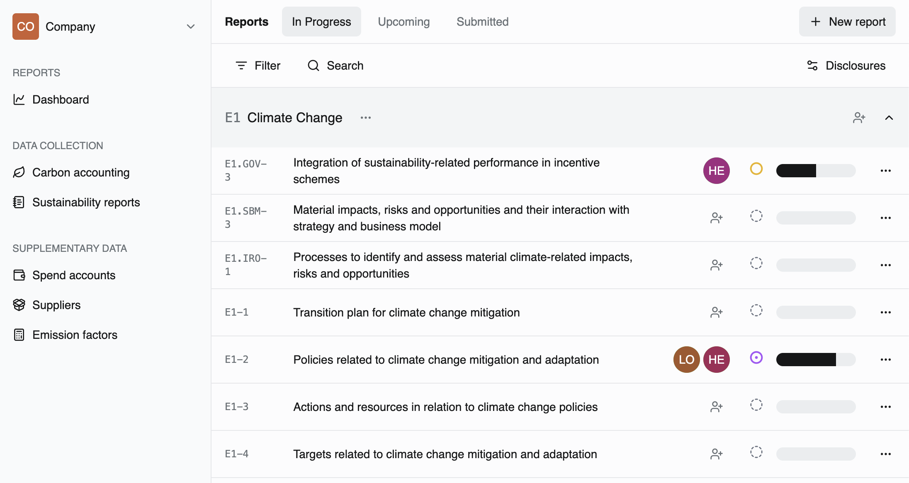Open the Filter button
Viewport: 909px width, 483px height.
click(x=258, y=65)
